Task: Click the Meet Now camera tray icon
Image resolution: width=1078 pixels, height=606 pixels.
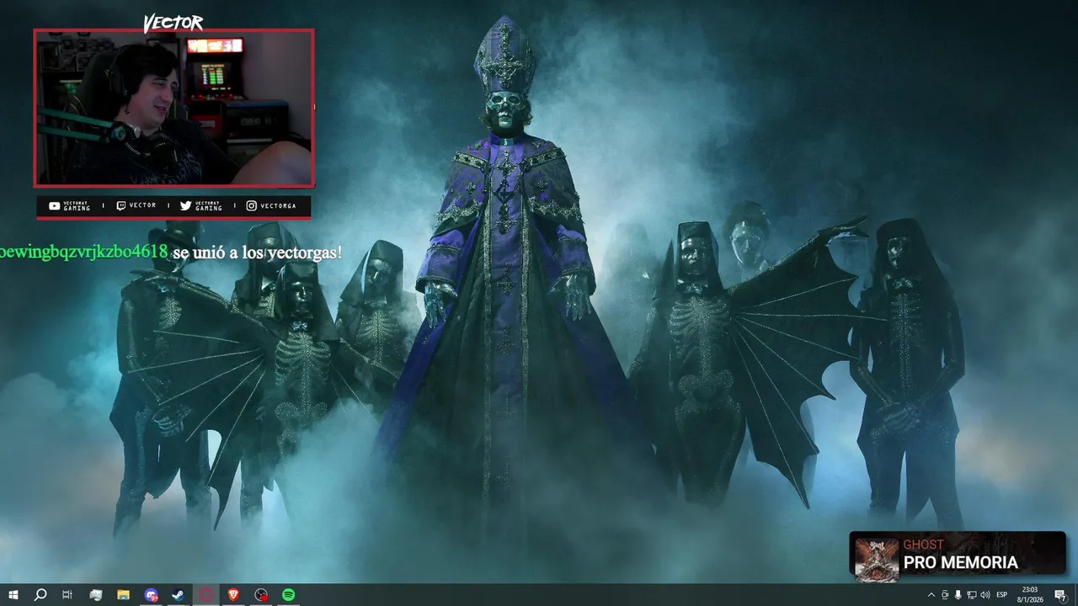Action: click(945, 595)
